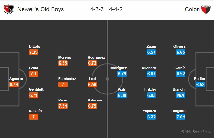Click the 4-3-3 formation label
The width and height of the screenshot is (214, 138).
(97, 9)
